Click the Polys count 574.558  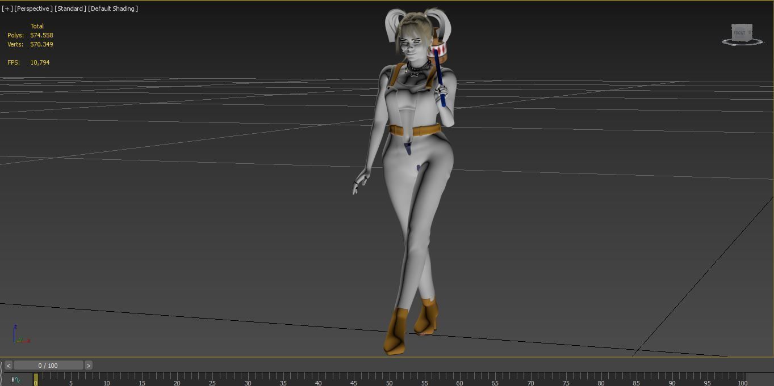coord(41,35)
